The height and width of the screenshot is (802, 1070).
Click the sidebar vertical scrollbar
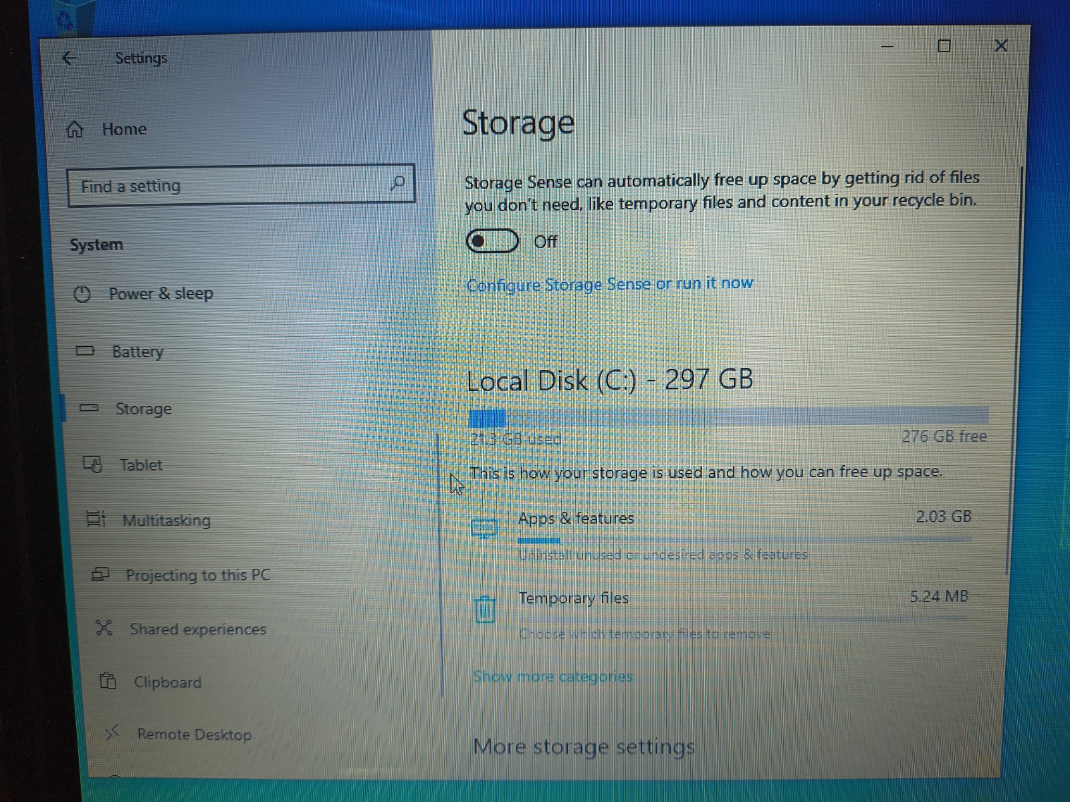click(440, 565)
